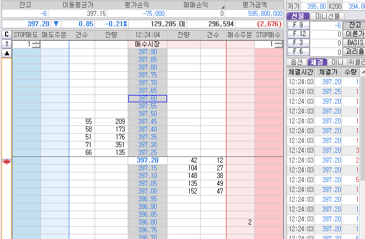Click price 397.45 in the ladder
The image size is (365, 239).
tap(147, 122)
